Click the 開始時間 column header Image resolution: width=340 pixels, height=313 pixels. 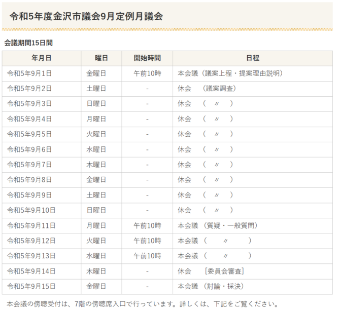point(147,58)
